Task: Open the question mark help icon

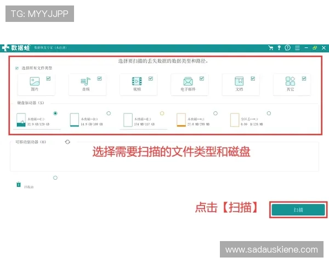Action: click(288, 48)
